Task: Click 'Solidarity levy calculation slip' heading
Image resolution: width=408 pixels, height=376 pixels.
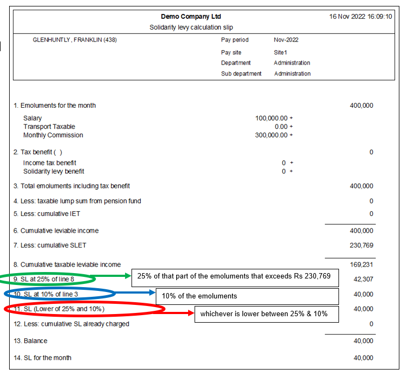Action: tap(191, 27)
